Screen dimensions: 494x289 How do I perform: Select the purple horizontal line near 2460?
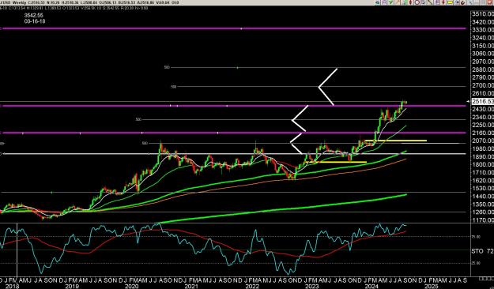coord(233,106)
